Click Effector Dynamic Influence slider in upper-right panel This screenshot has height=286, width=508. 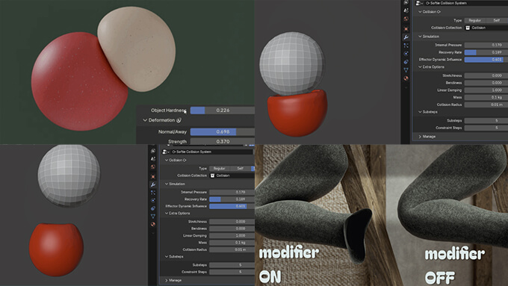[x=486, y=60]
